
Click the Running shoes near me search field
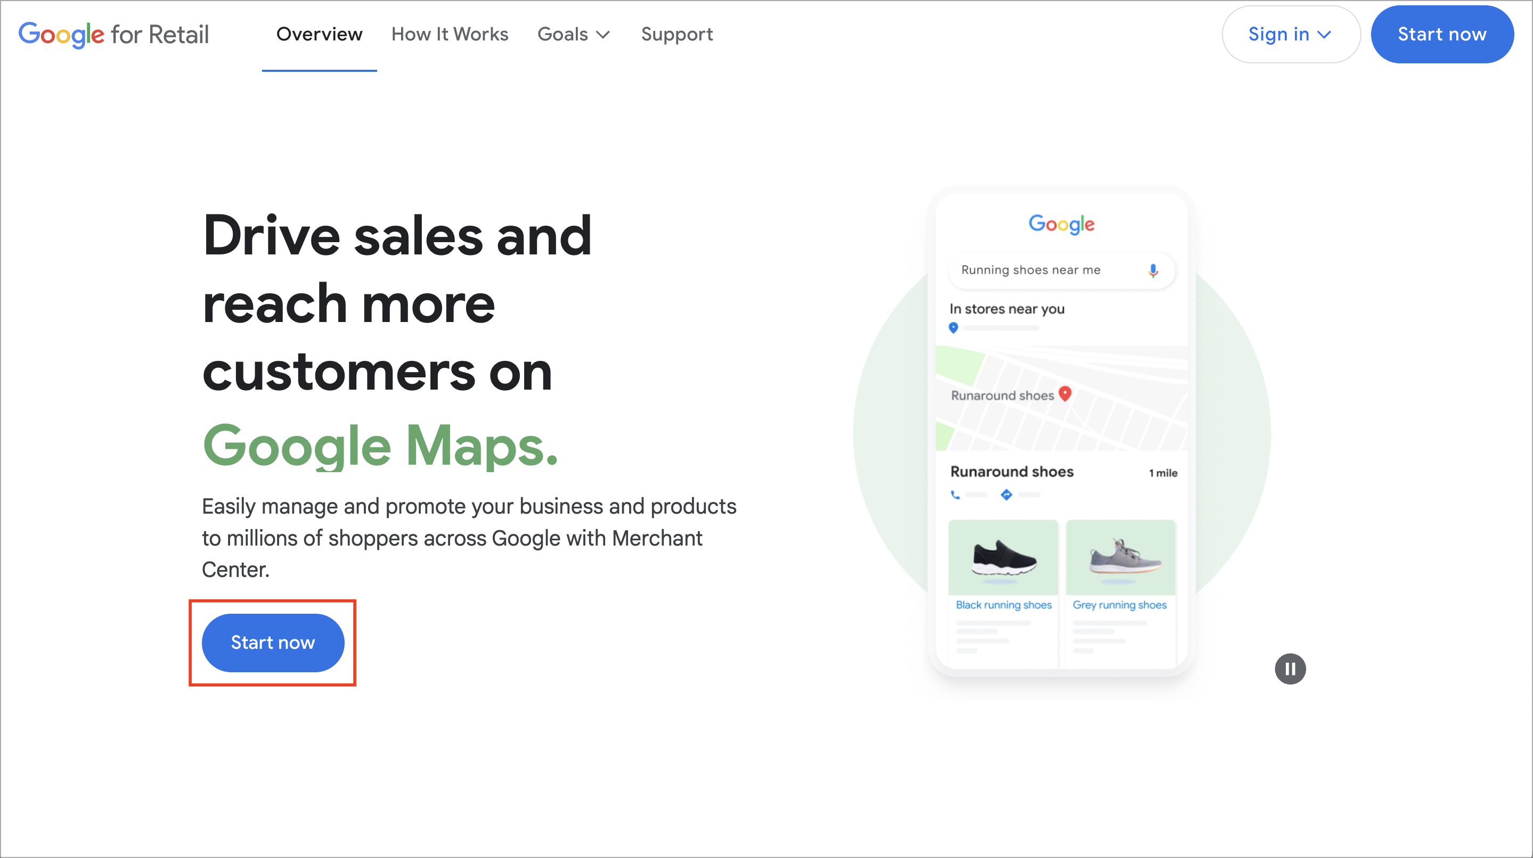click(x=1062, y=270)
